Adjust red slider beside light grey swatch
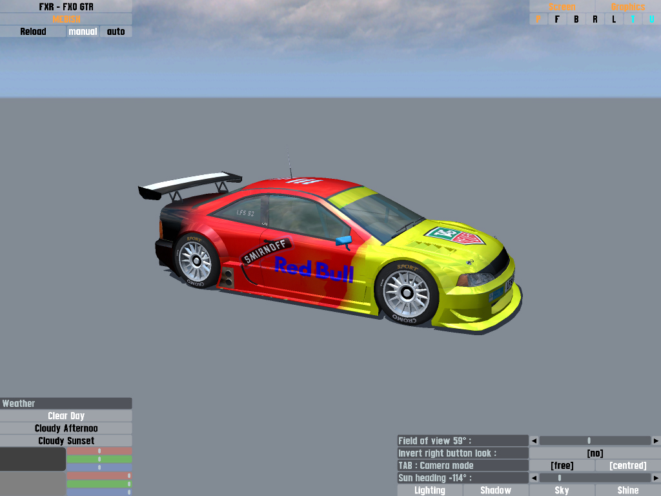 point(99,476)
